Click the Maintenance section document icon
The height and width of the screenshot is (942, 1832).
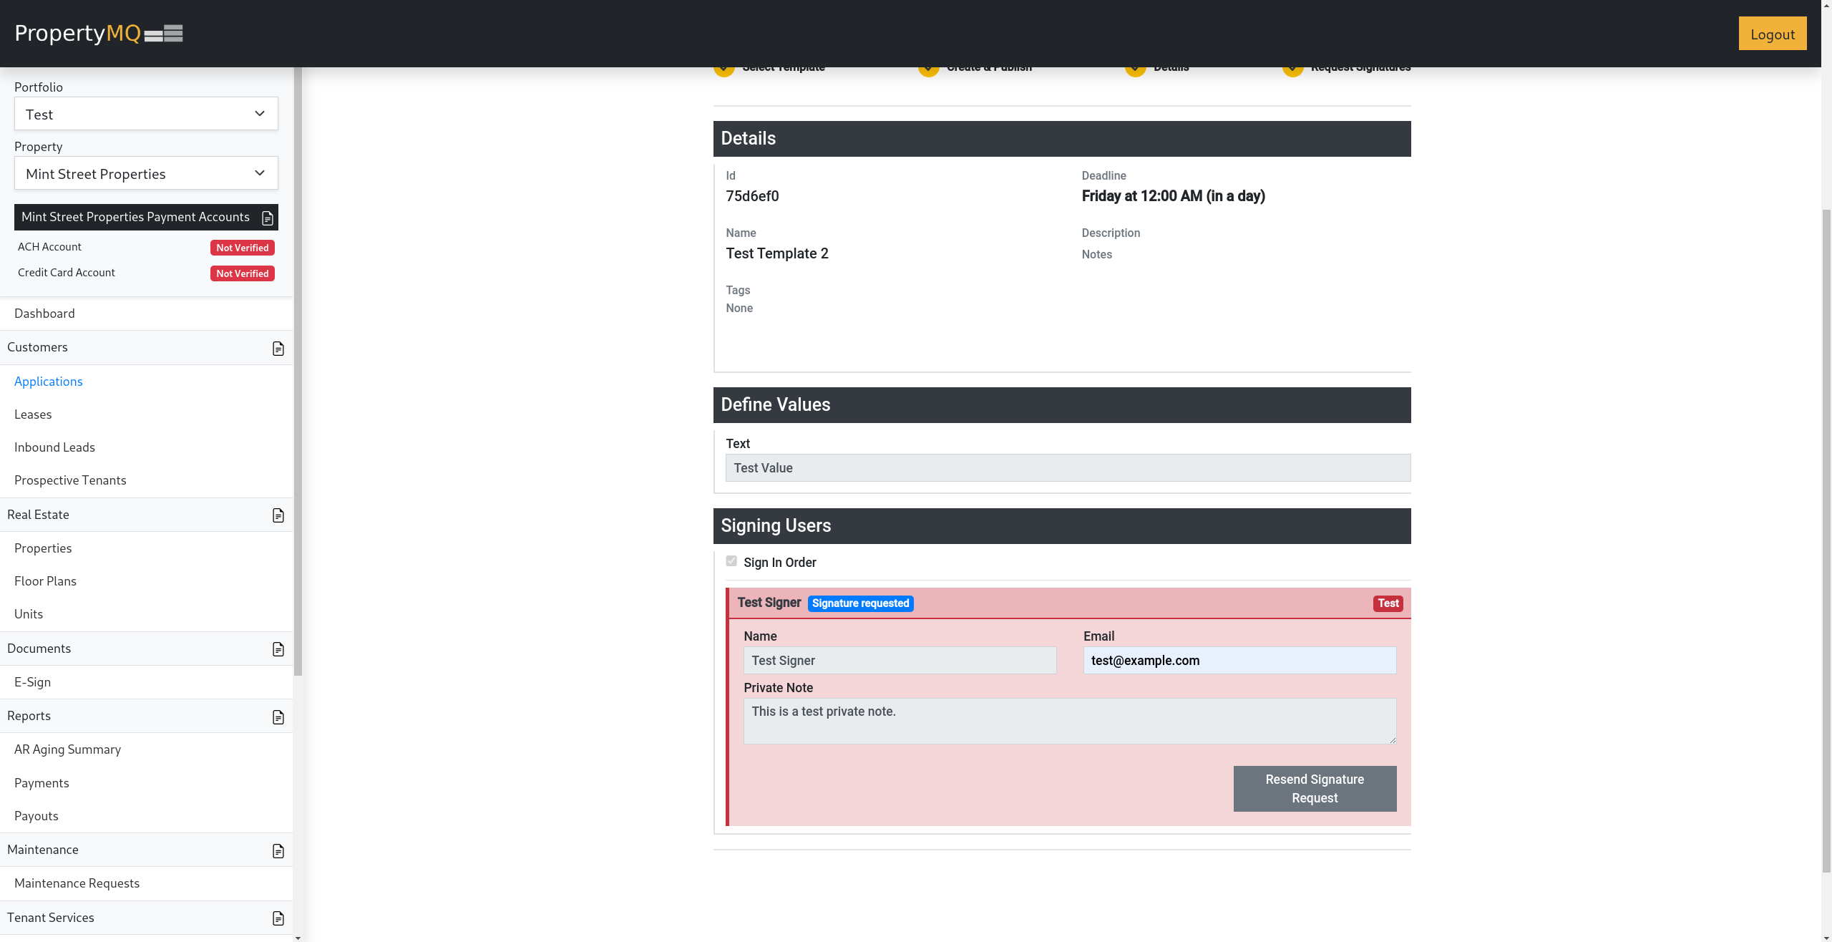pyautogui.click(x=278, y=851)
